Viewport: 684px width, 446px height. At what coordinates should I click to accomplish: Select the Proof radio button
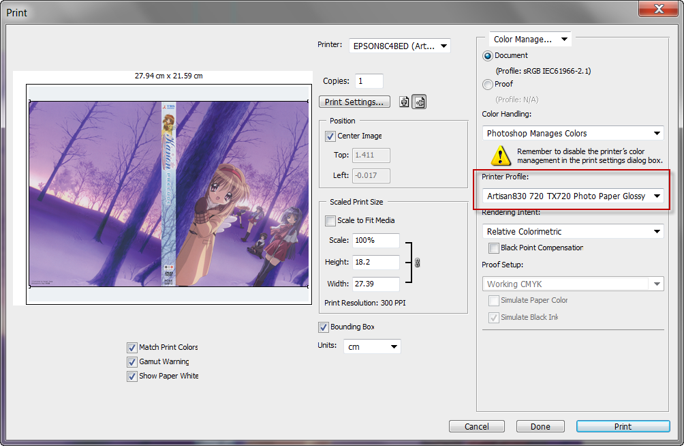(x=487, y=85)
